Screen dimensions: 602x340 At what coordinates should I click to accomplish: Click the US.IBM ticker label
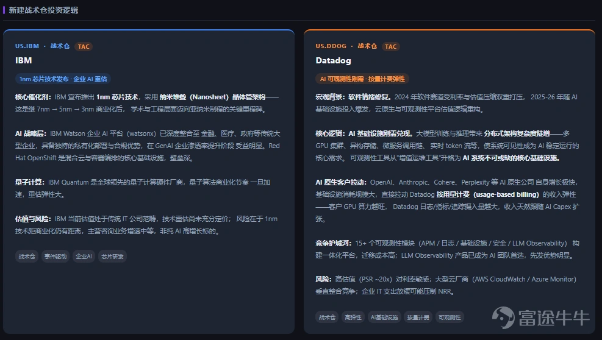tap(27, 46)
